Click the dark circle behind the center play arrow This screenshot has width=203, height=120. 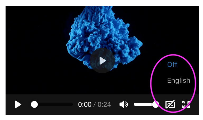[x=102, y=61]
